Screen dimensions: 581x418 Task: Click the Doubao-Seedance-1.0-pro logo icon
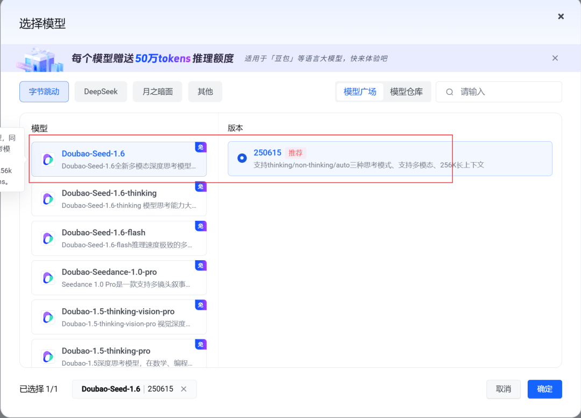point(48,278)
